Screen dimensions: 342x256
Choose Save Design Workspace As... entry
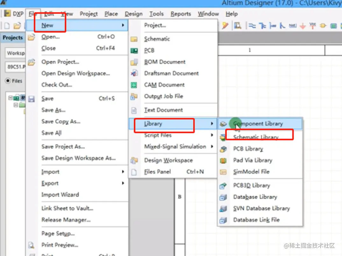77,158
